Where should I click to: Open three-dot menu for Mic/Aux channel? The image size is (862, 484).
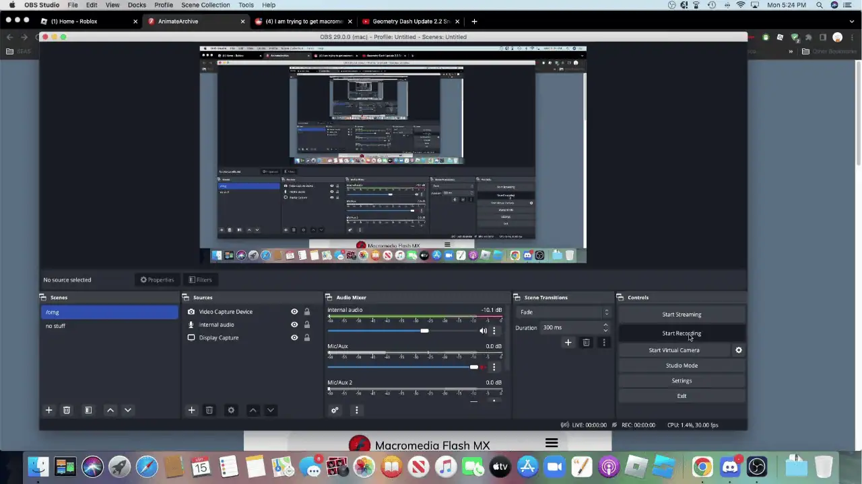494,367
